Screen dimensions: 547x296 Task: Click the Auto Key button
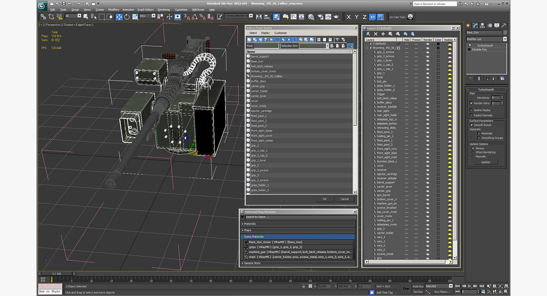(418, 286)
